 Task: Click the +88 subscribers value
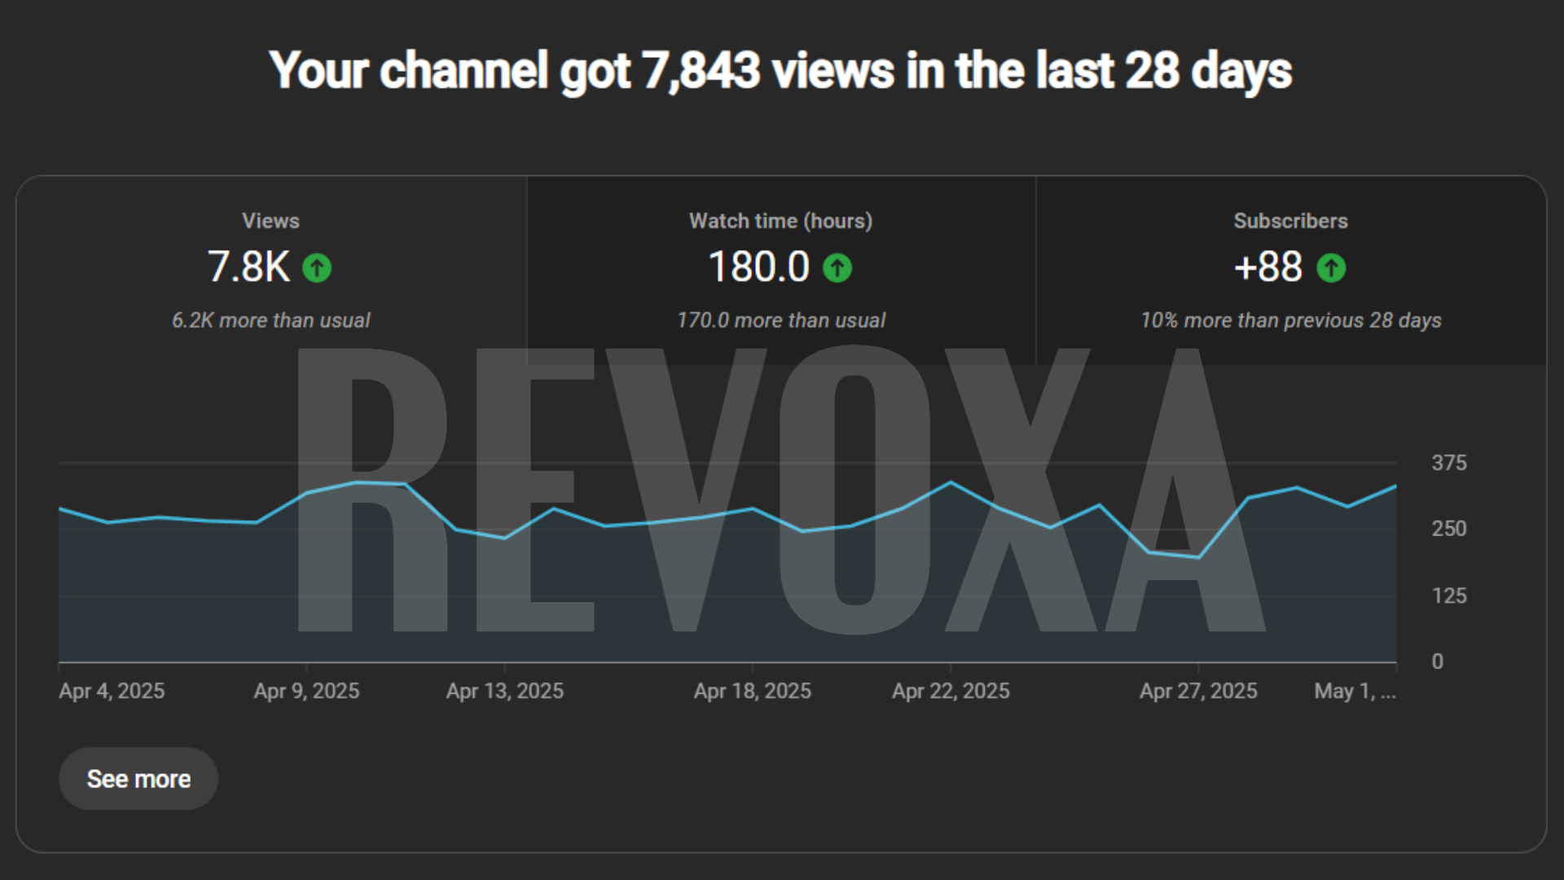(x=1267, y=267)
